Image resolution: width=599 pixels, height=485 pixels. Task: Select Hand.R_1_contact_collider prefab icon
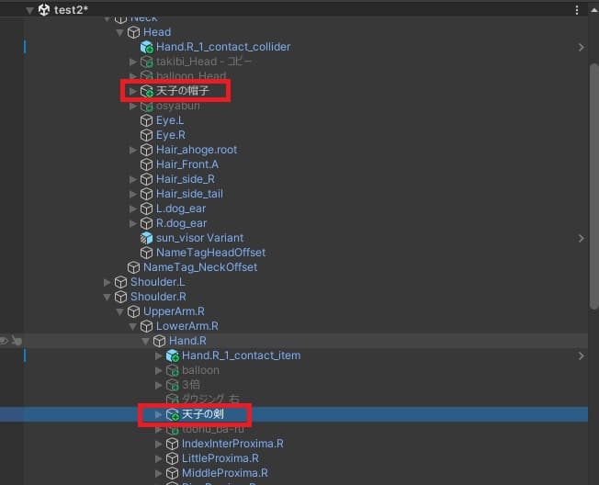pos(147,47)
